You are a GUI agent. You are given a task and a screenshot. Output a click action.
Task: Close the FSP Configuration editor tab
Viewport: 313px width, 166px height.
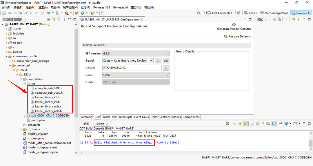click(x=142, y=20)
